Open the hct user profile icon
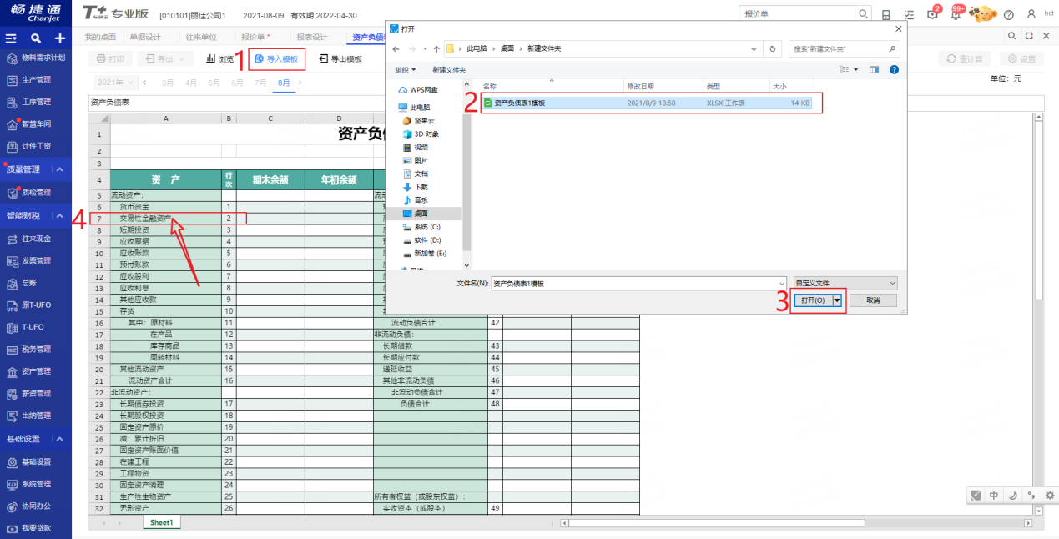Image resolution: width=1059 pixels, height=539 pixels. pyautogui.click(x=1031, y=13)
